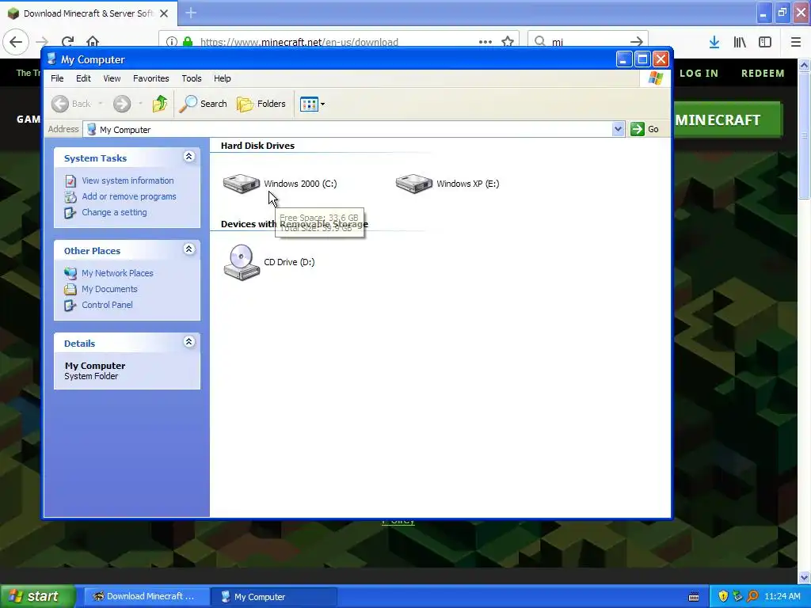Image resolution: width=811 pixels, height=608 pixels.
Task: Click the Firefox page scrollbar down arrow
Action: (x=805, y=577)
